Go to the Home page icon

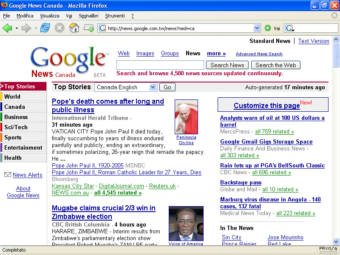point(74,28)
